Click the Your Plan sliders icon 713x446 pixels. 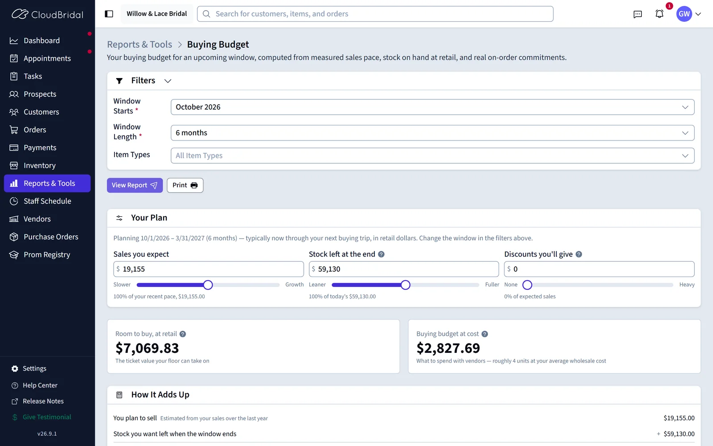119,218
